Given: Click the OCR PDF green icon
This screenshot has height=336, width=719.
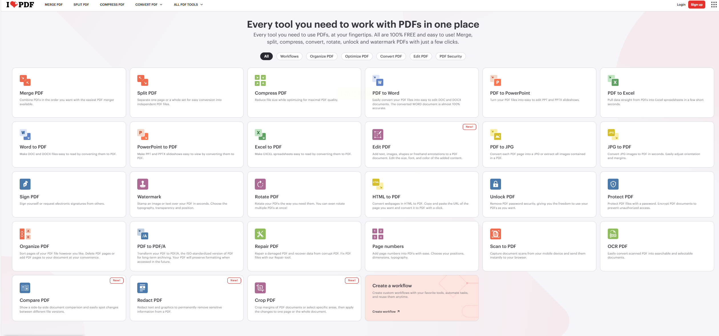Looking at the screenshot, I should (x=613, y=234).
